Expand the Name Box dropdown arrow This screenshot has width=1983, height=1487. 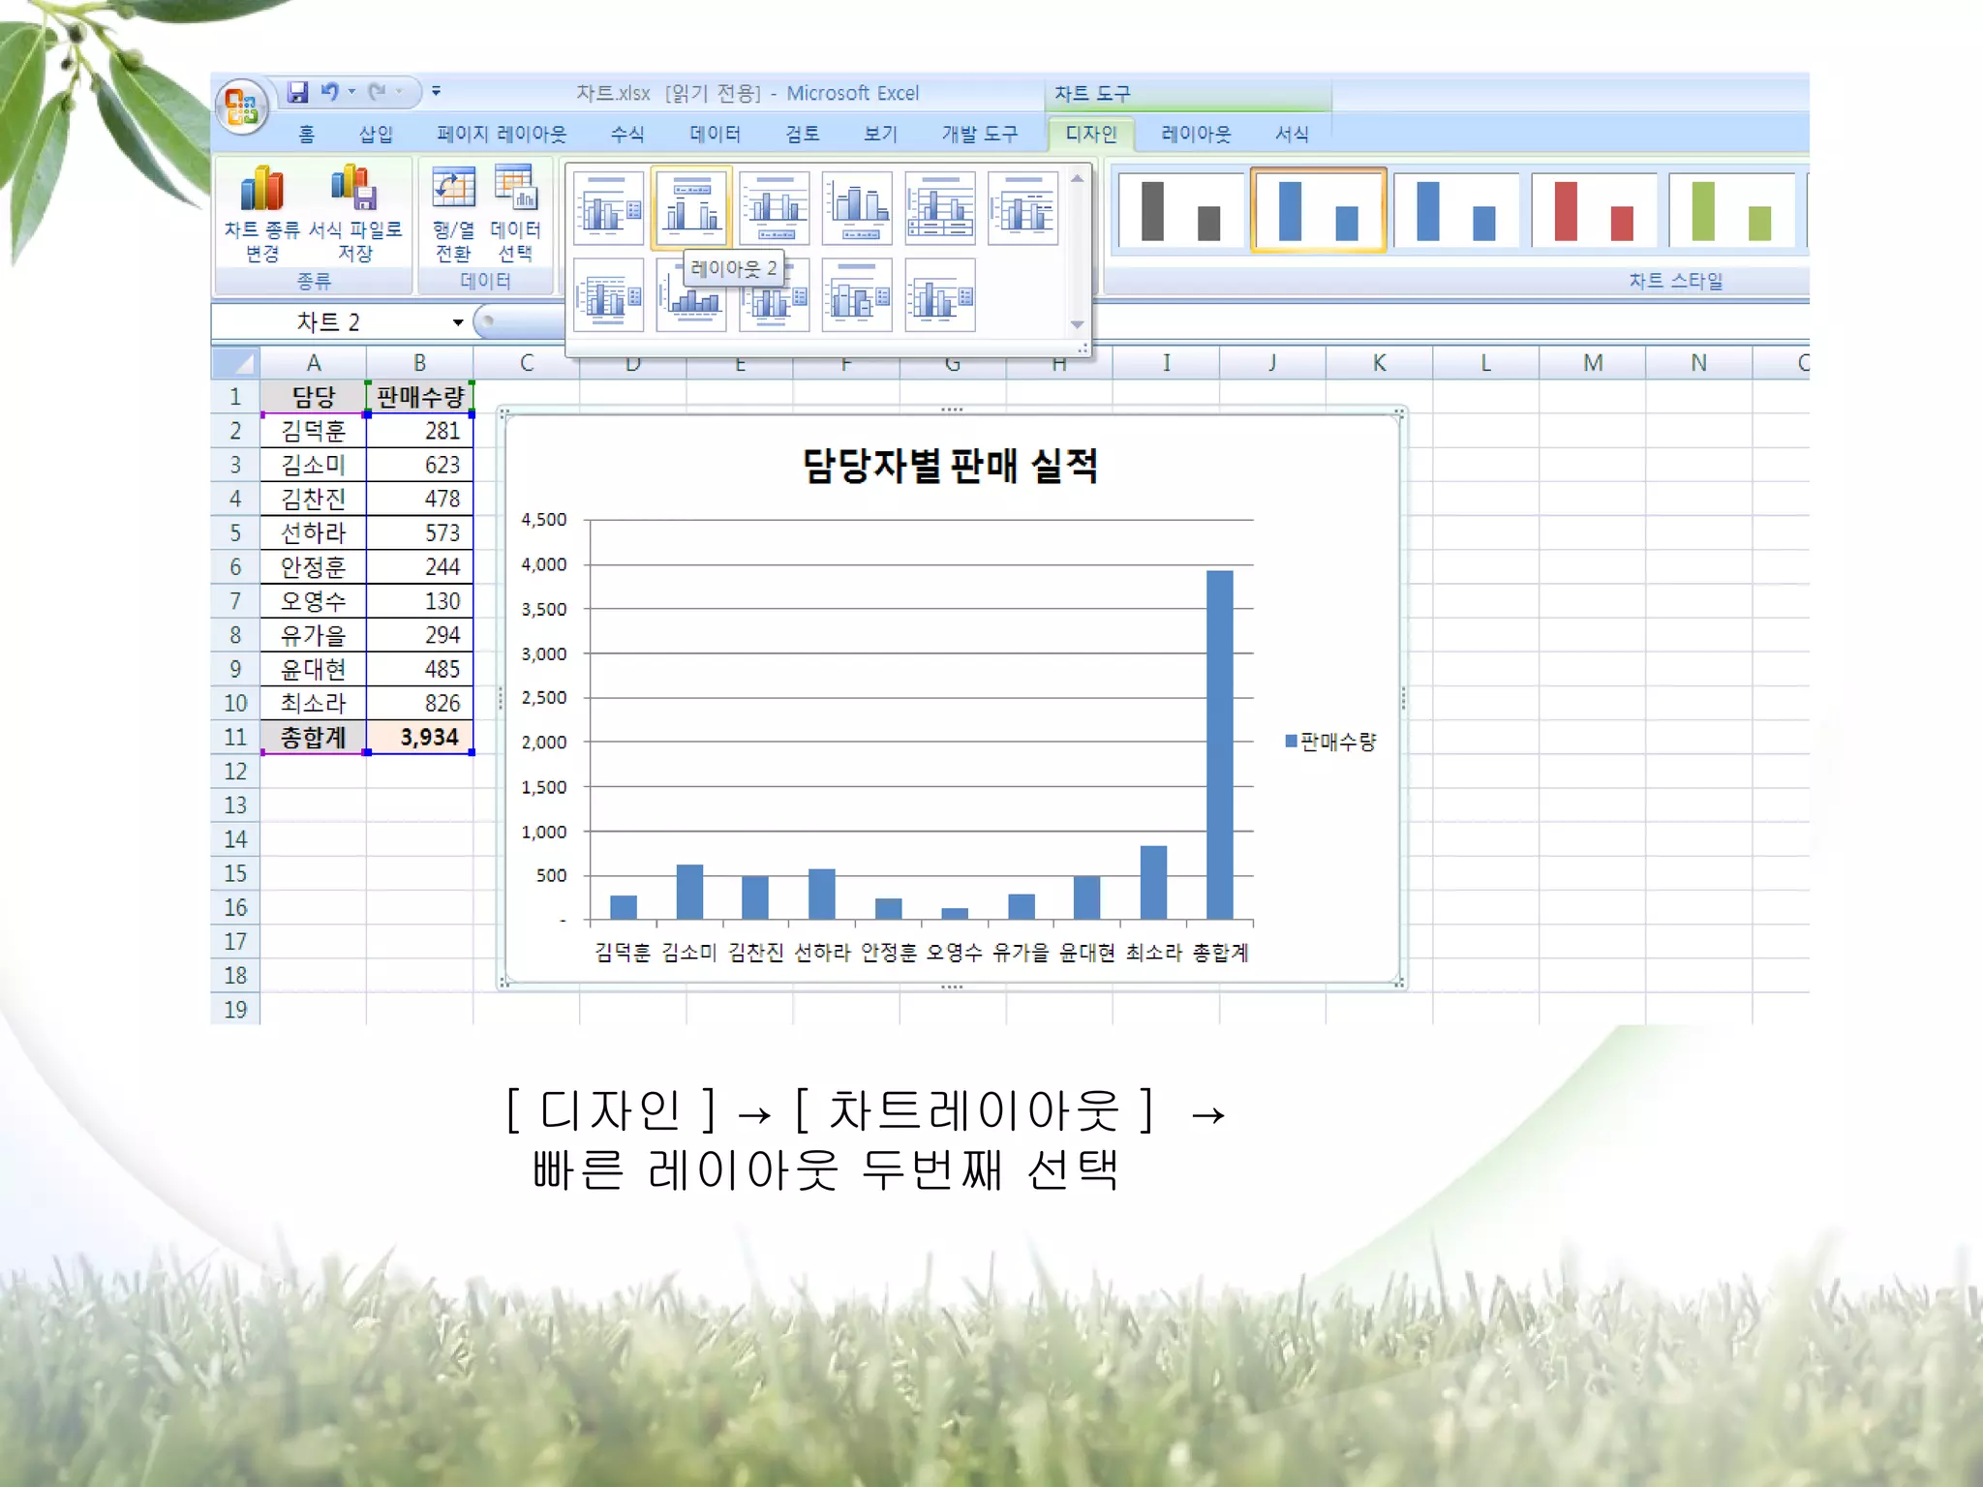(457, 322)
